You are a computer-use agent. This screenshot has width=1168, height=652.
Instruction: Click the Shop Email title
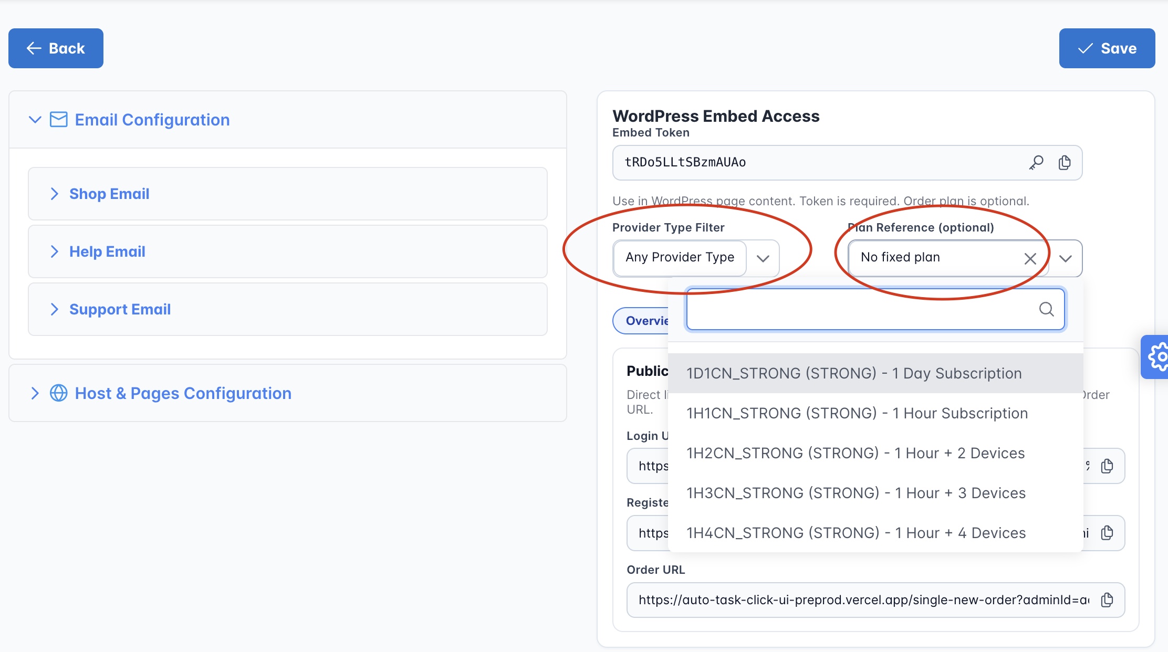click(x=109, y=194)
